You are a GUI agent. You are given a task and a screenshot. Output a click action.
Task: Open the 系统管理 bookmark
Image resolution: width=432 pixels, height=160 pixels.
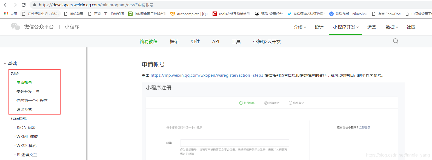(x=73, y=14)
